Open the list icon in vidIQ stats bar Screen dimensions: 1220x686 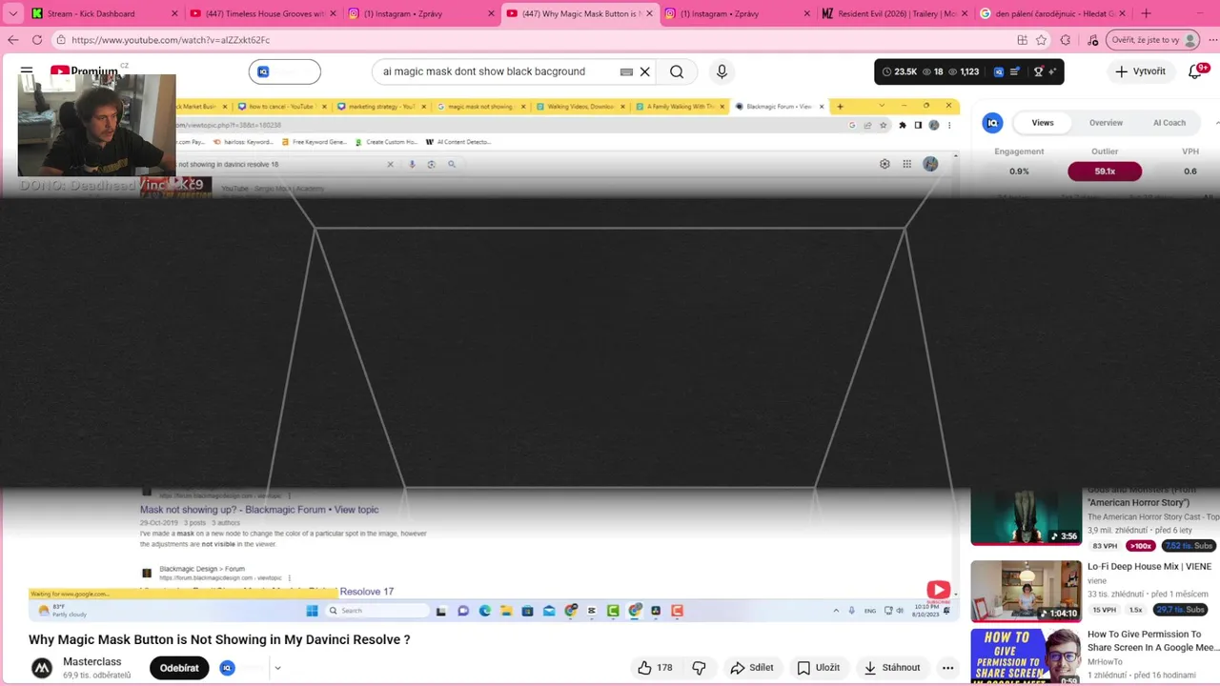click(x=1014, y=71)
